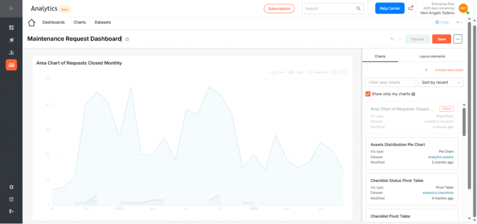Click the charts list scrollbar
This screenshot has height=224, width=477.
(463, 122)
